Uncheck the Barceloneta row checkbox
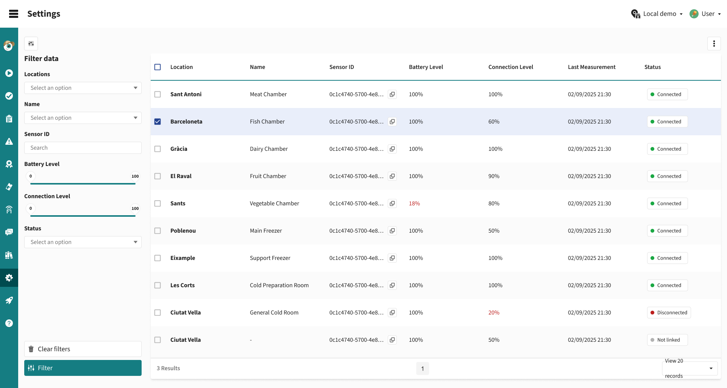The width and height of the screenshot is (727, 388). click(158, 122)
